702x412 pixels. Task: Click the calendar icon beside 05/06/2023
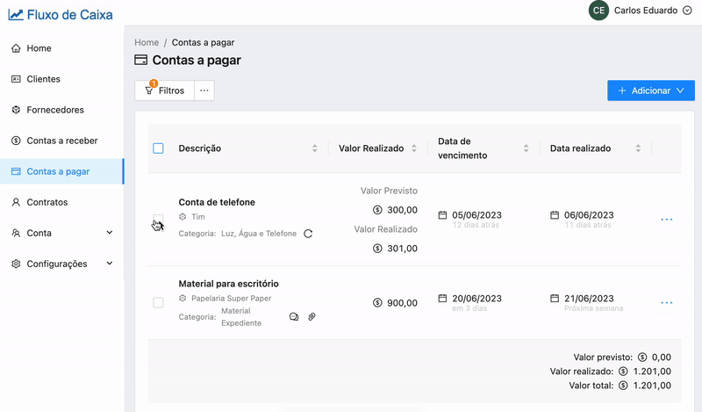(x=442, y=215)
